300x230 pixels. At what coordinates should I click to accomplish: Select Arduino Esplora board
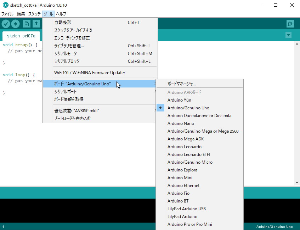point(200,170)
